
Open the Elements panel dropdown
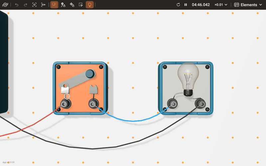tap(248, 5)
